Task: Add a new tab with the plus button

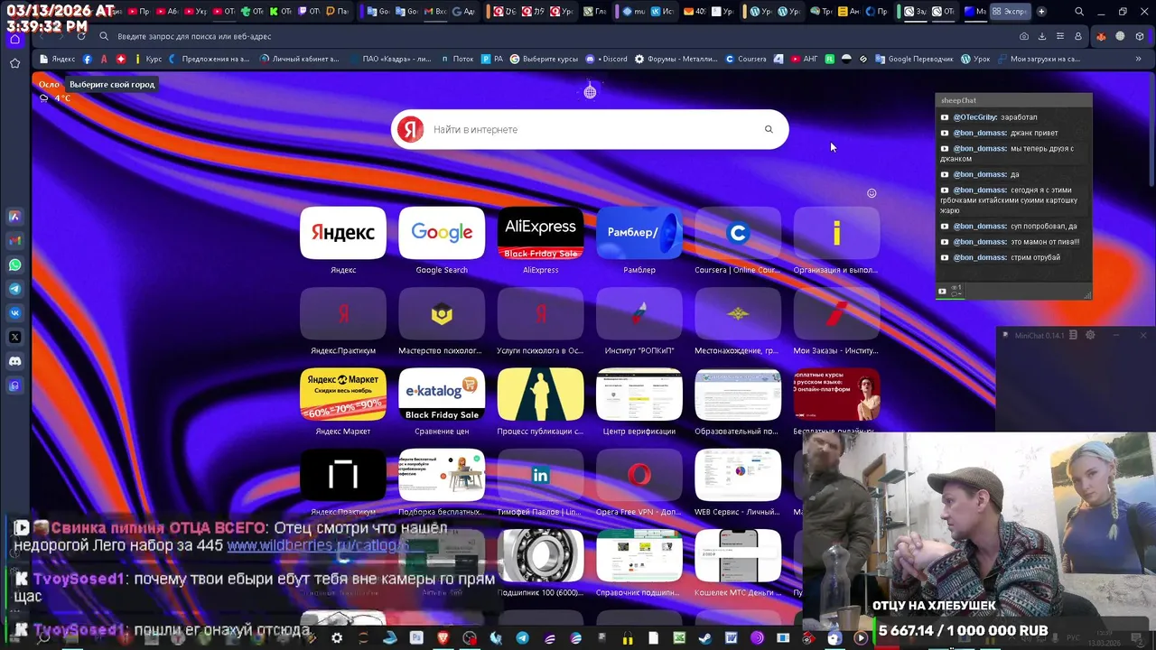Action: (1041, 12)
